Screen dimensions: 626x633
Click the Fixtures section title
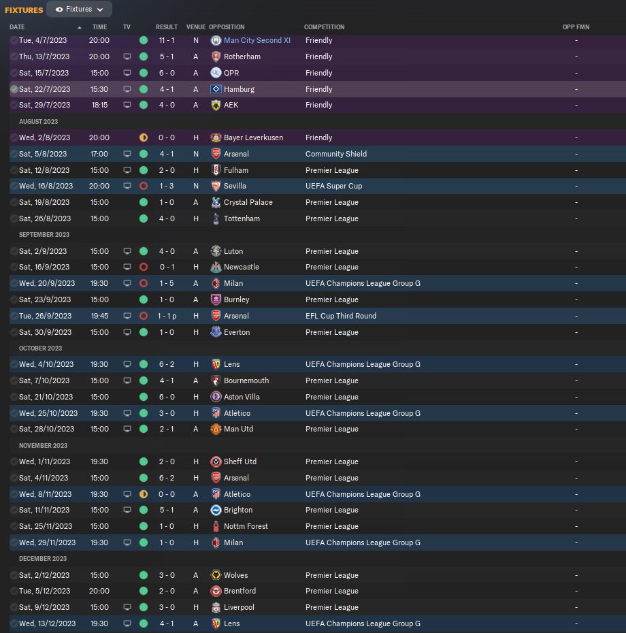[x=24, y=10]
